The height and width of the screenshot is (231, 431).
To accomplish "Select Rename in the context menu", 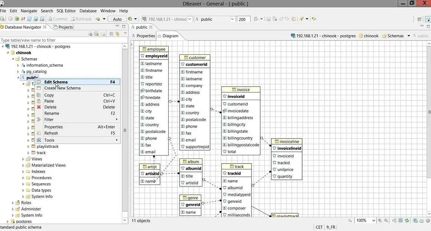I will point(78,113).
